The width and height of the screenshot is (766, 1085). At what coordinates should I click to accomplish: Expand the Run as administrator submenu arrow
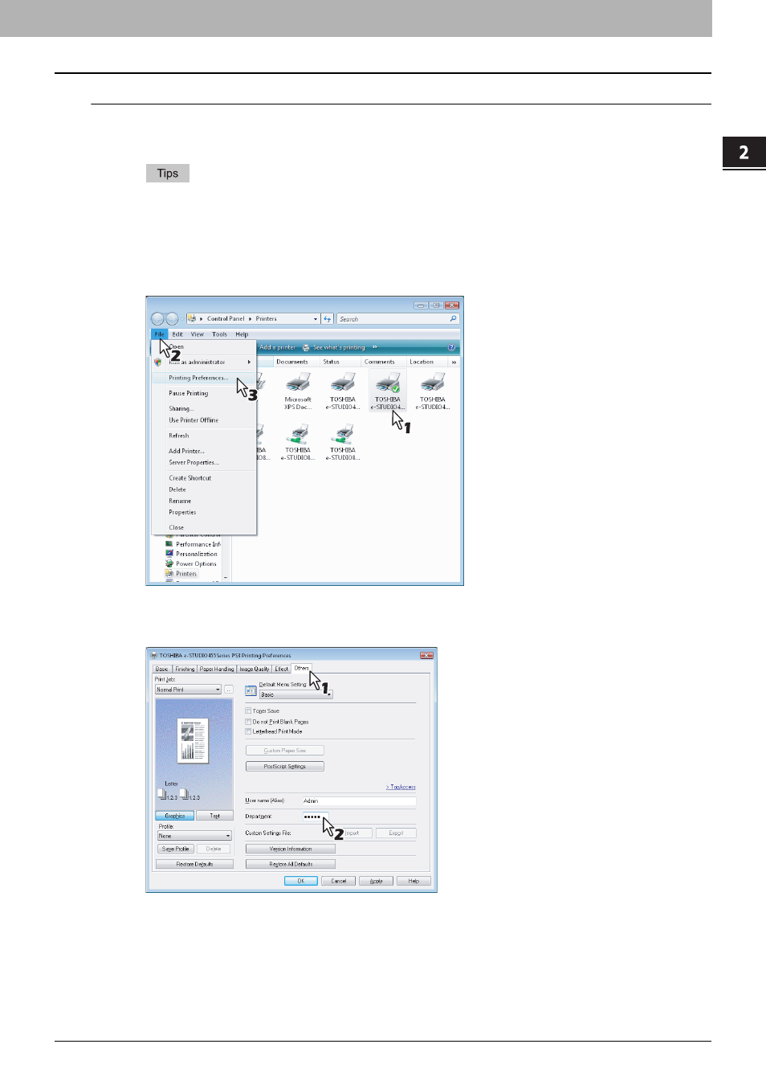point(249,362)
